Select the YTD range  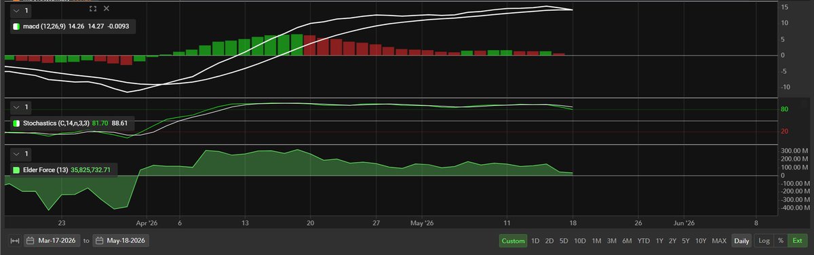coord(644,241)
